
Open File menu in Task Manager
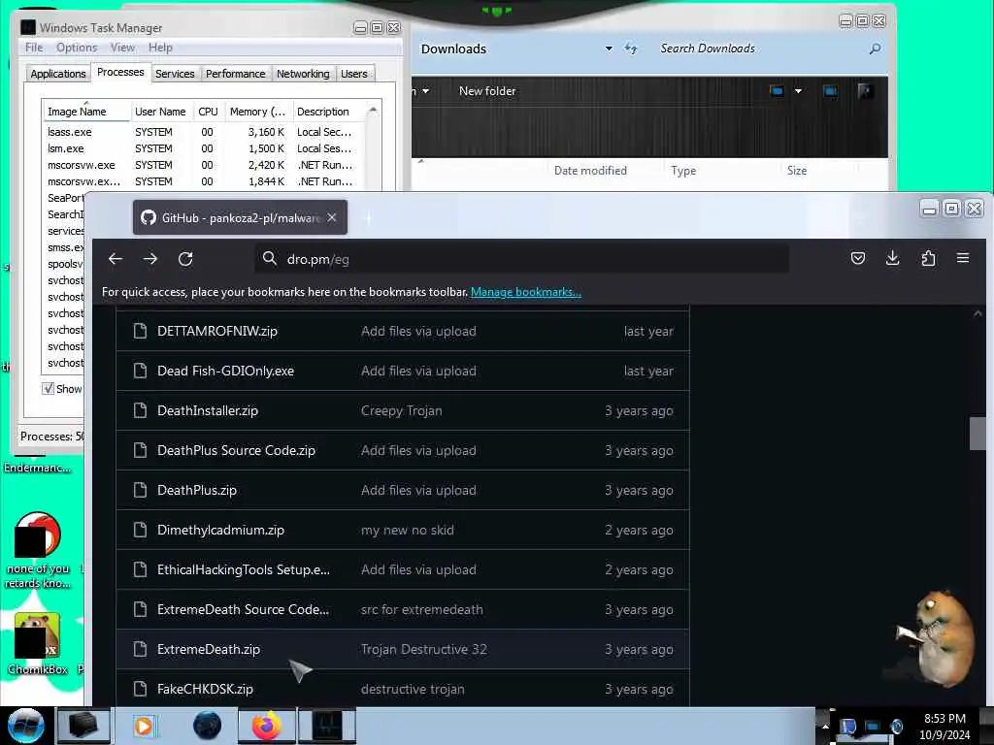click(x=34, y=48)
